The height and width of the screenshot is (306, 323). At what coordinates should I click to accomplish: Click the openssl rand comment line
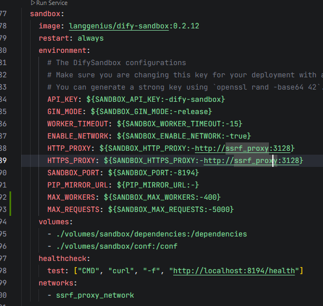click(x=185, y=87)
